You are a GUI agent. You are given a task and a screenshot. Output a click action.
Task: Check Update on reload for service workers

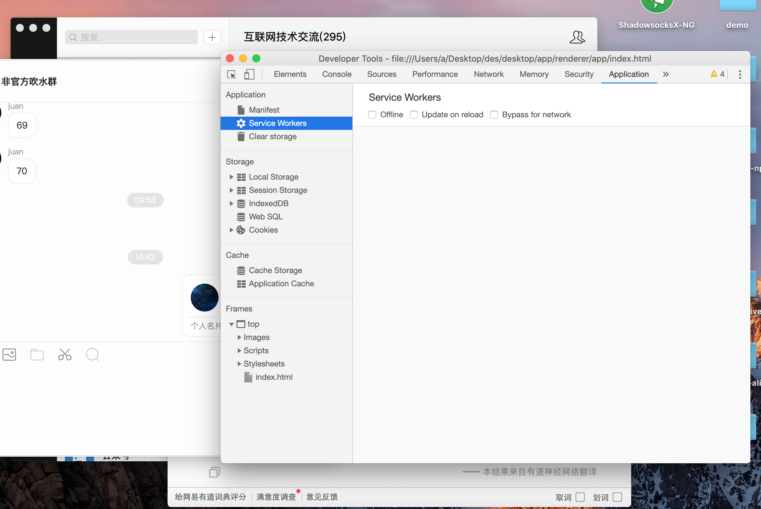[x=414, y=115]
